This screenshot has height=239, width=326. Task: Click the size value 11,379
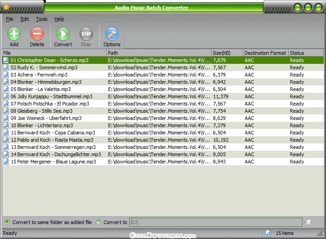[221, 96]
